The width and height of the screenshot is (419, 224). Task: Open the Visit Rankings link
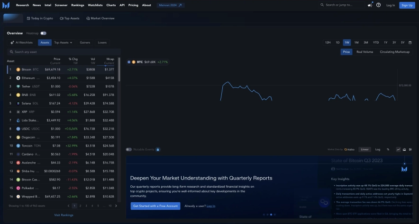[64, 215]
